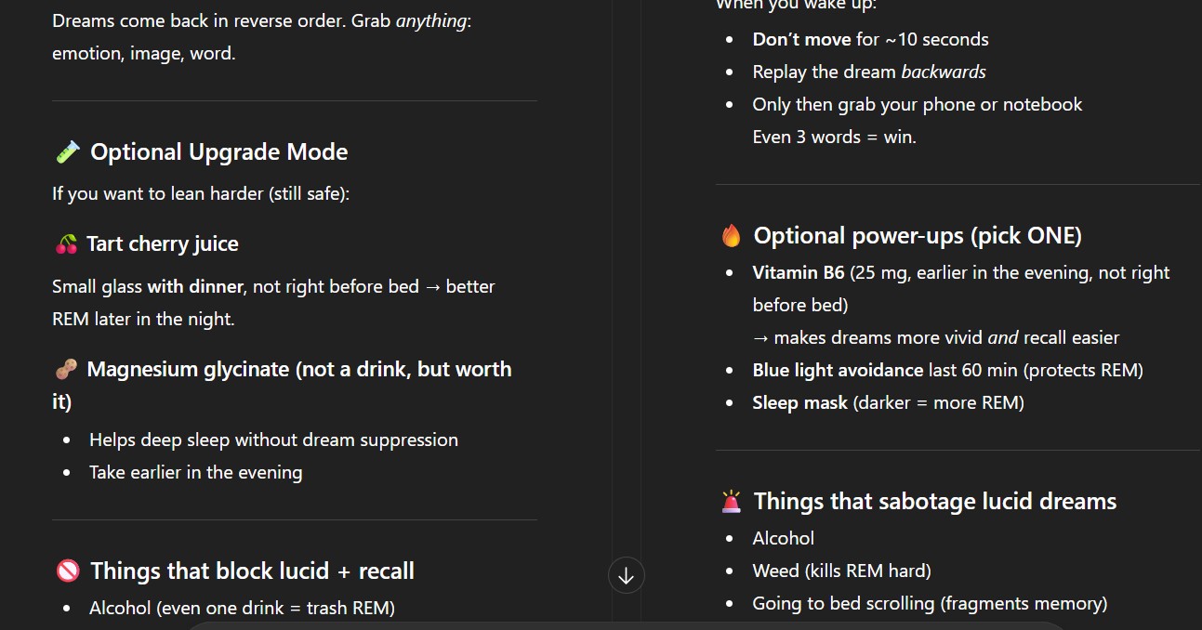Viewport: 1202px width, 630px height.
Task: Click the prohibited sign emoji beside Things that block
Action: click(x=68, y=571)
